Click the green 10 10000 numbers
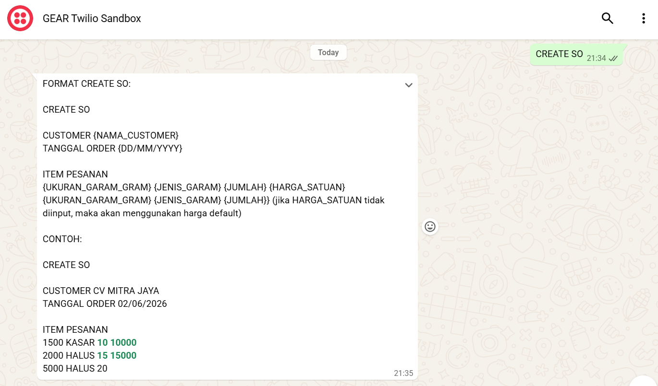 117,342
